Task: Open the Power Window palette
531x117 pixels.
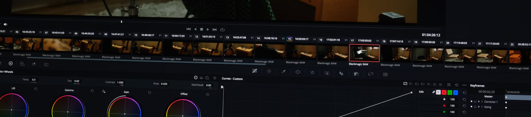Action: (298, 72)
